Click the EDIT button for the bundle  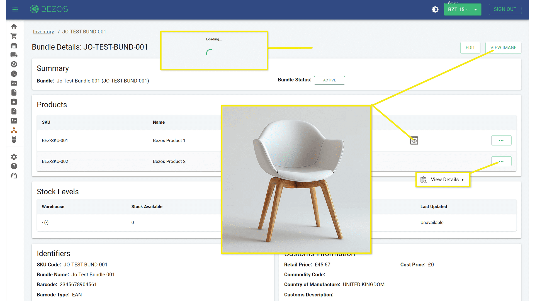tap(470, 48)
